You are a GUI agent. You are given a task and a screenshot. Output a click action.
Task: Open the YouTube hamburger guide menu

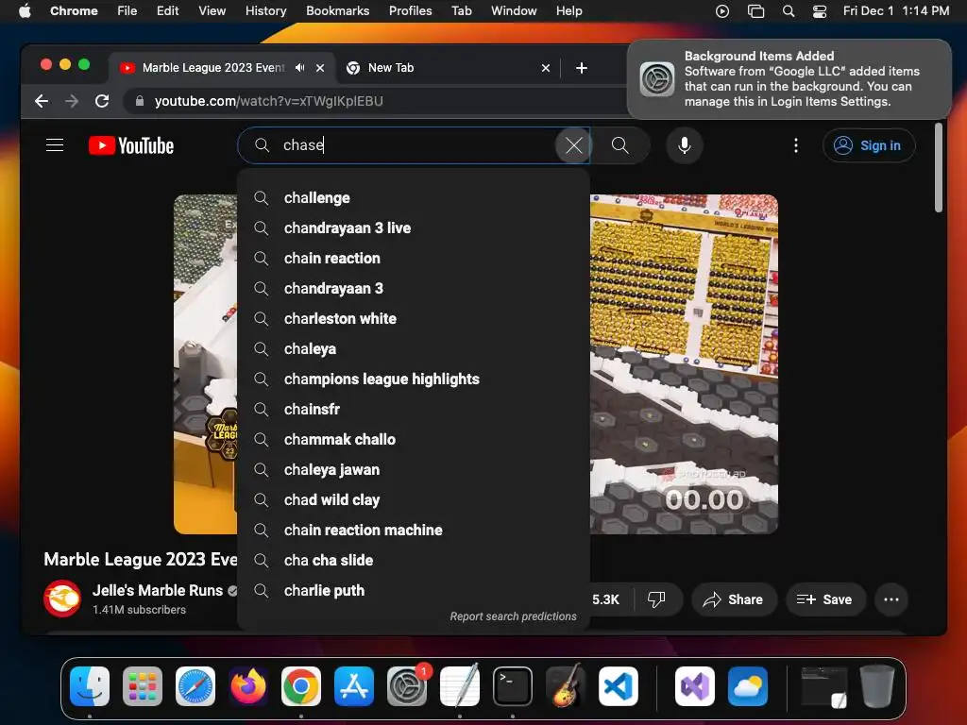point(55,145)
